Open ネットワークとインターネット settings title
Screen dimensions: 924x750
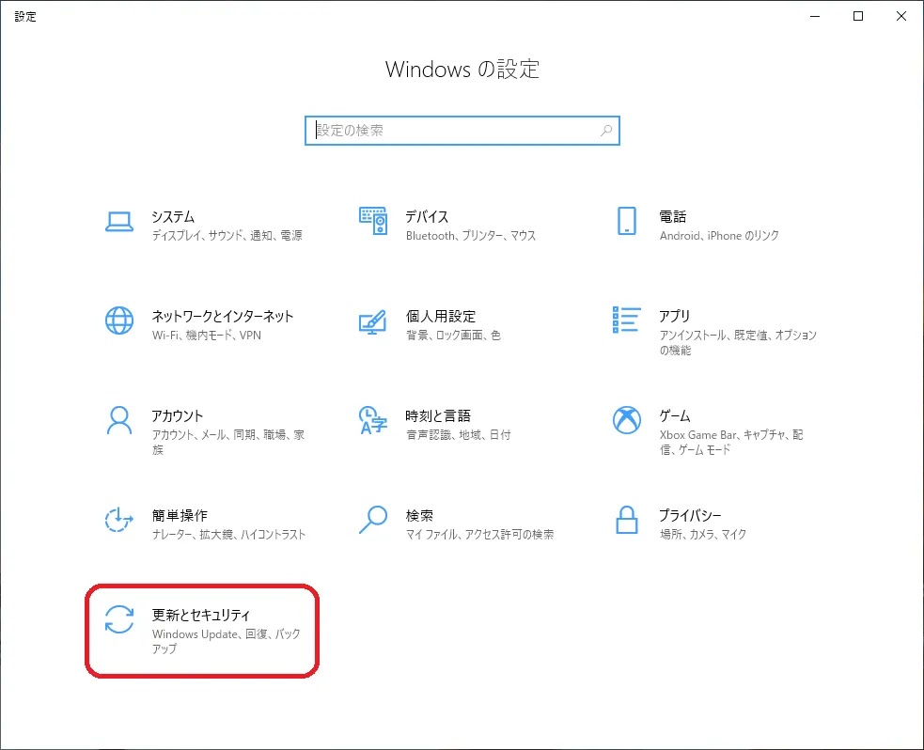click(x=222, y=316)
